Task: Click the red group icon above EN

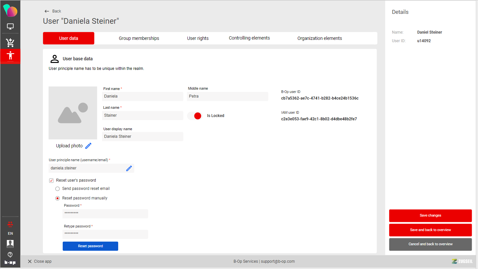Action: (x=10, y=224)
